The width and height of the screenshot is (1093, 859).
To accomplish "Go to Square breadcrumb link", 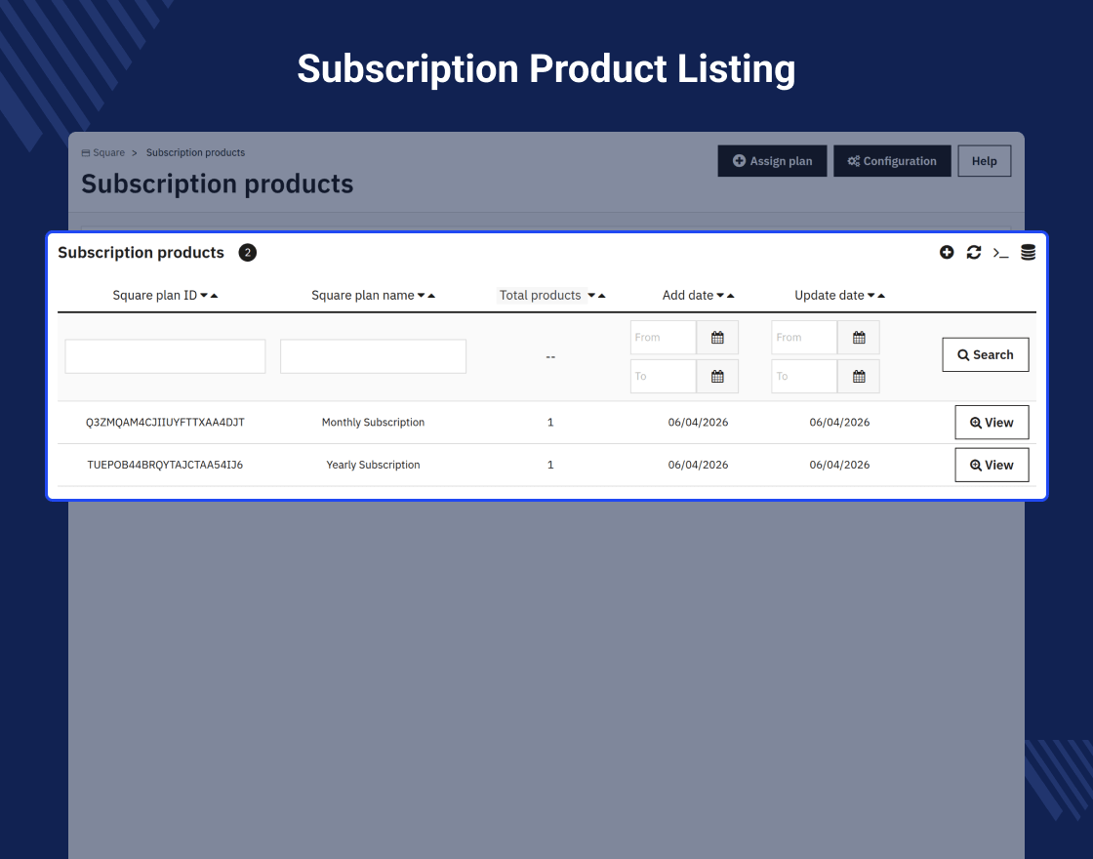I will pos(103,152).
